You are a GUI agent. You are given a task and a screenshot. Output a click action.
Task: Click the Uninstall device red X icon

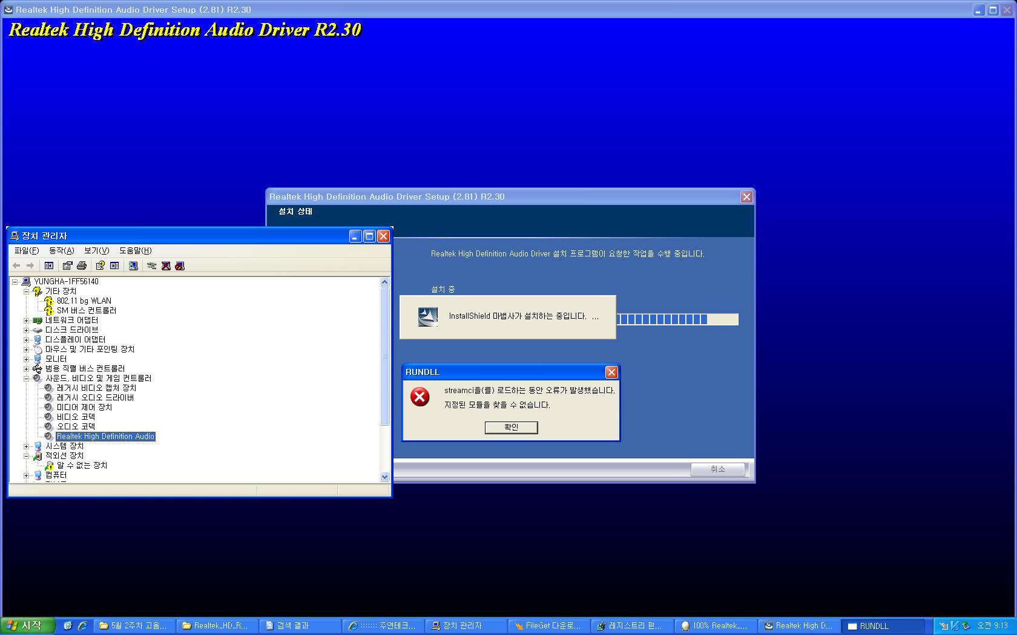click(166, 265)
